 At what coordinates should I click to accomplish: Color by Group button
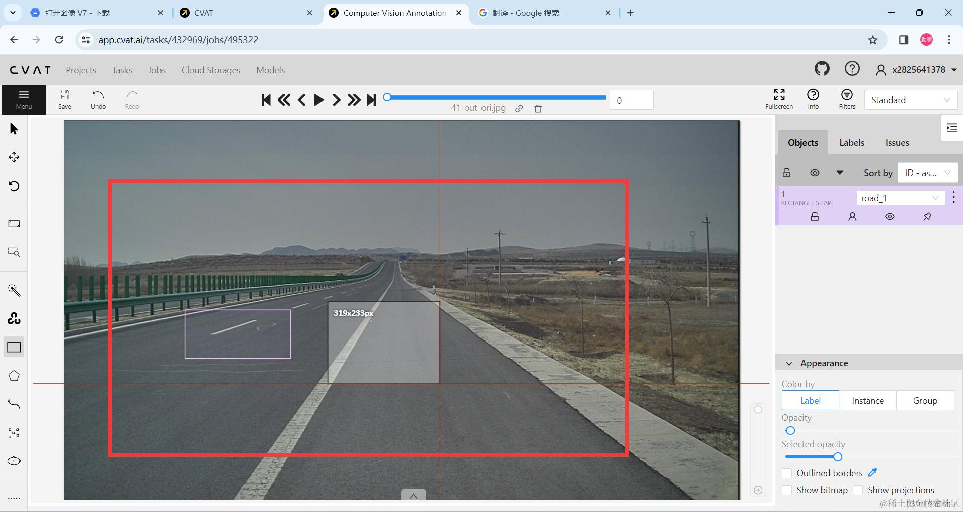click(x=925, y=400)
